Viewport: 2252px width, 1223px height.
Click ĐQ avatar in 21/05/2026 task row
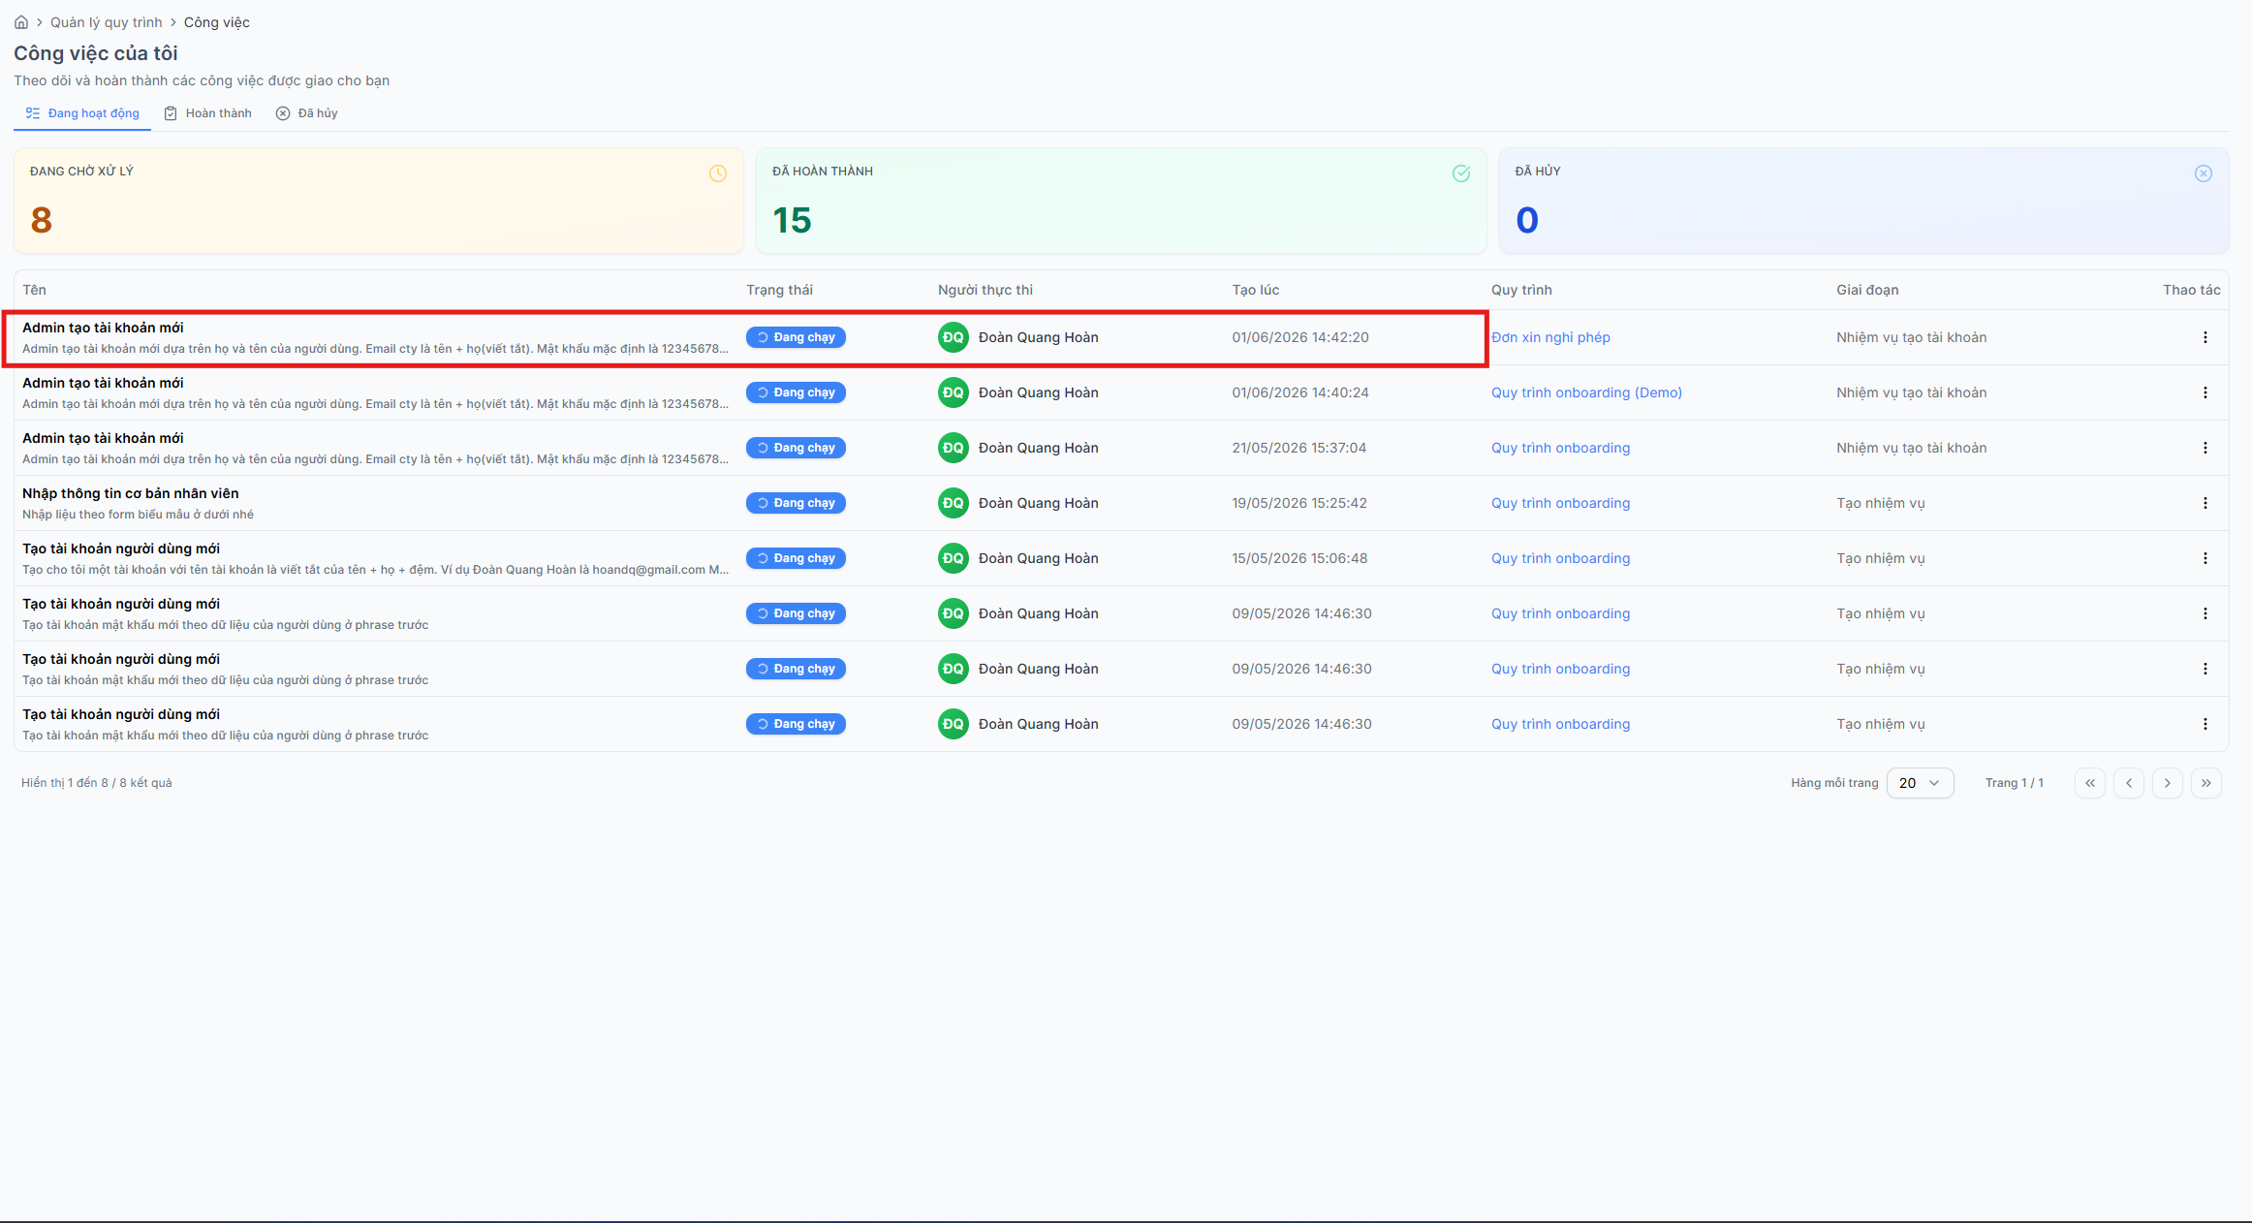[954, 448]
